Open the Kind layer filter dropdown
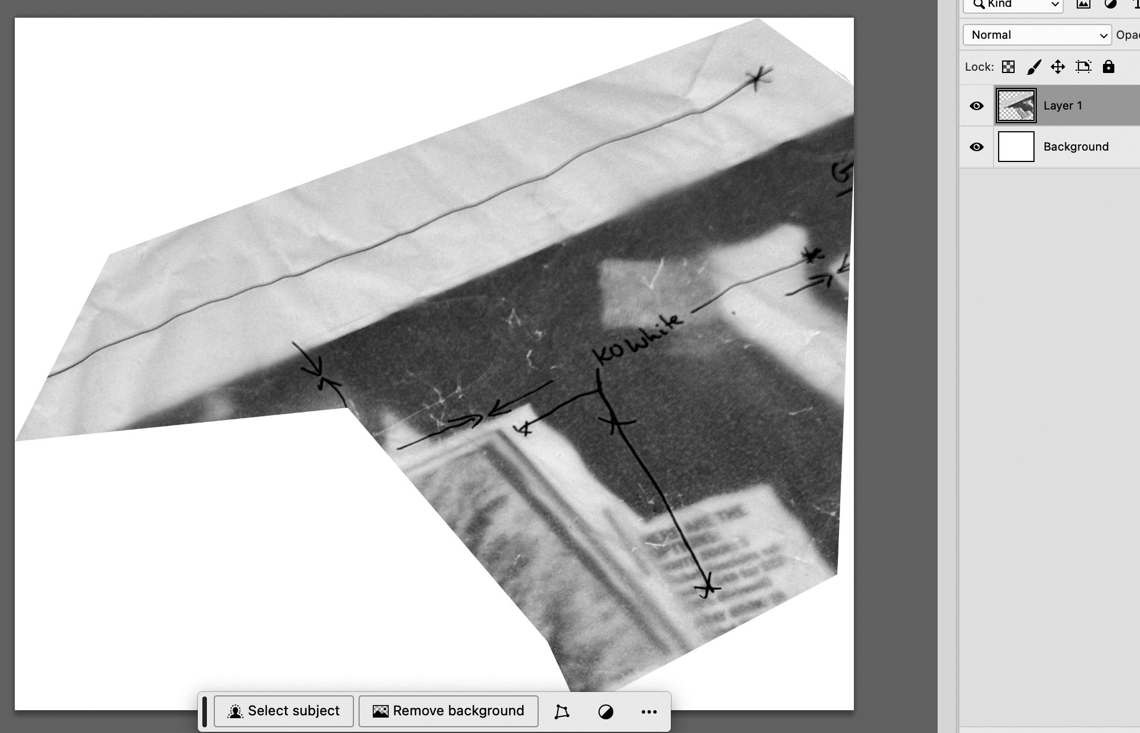Viewport: 1140px width, 733px height. pyautogui.click(x=1013, y=5)
